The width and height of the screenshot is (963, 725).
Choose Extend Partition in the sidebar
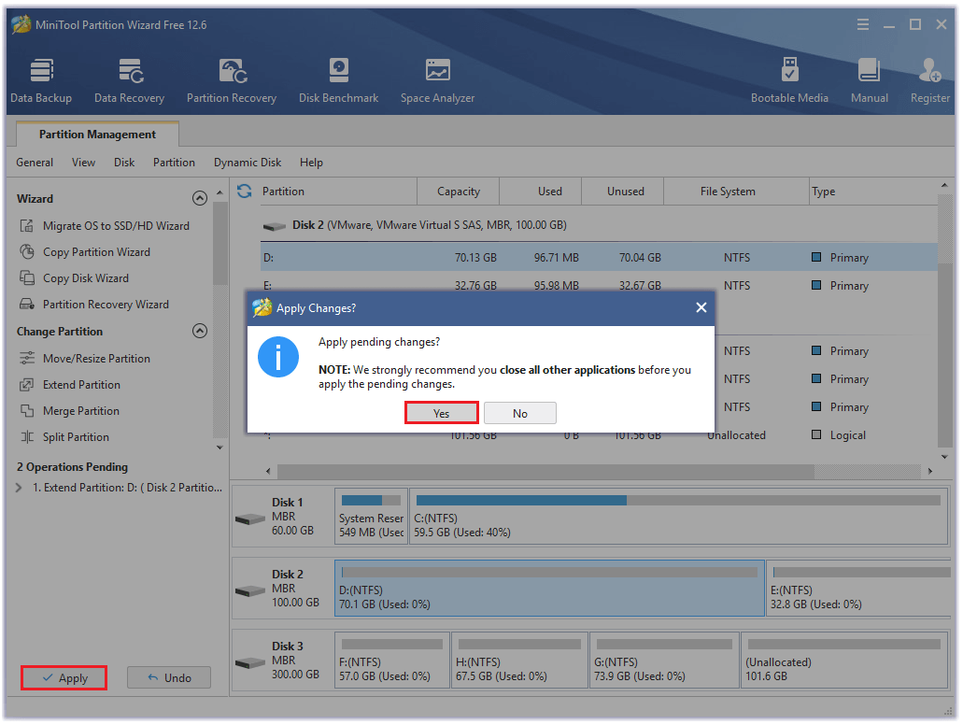(x=70, y=385)
